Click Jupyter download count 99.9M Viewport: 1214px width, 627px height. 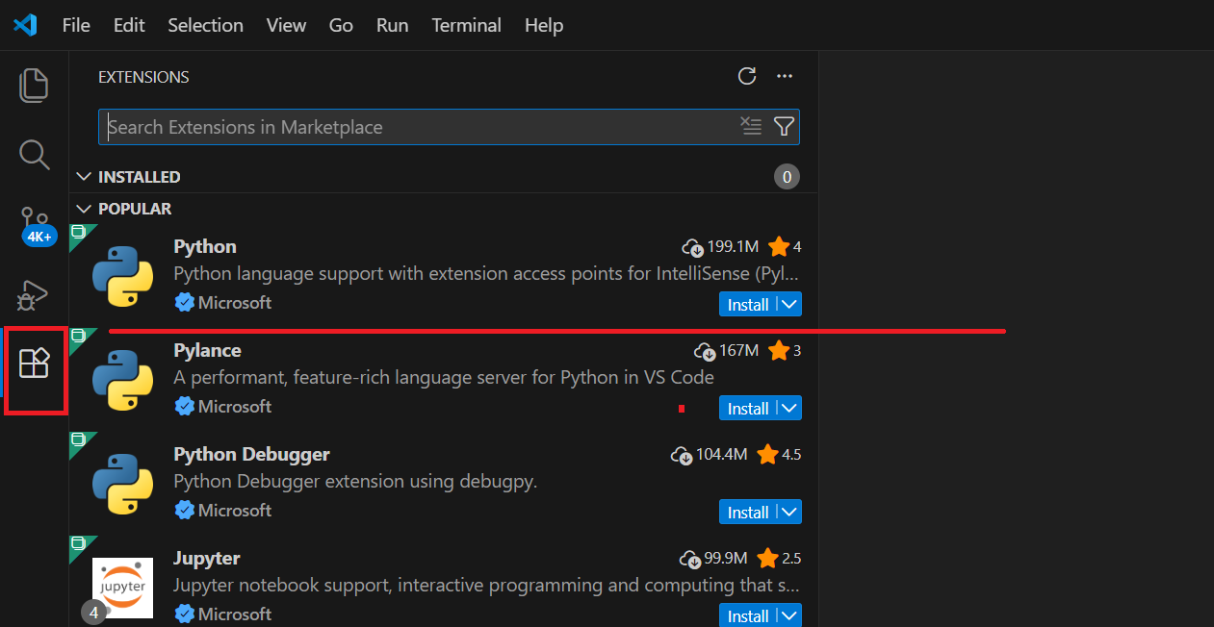(x=713, y=558)
